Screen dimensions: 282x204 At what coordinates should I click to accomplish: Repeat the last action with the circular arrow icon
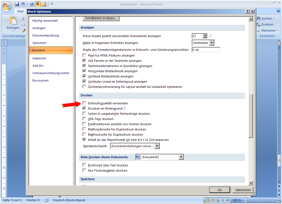click(x=32, y=4)
